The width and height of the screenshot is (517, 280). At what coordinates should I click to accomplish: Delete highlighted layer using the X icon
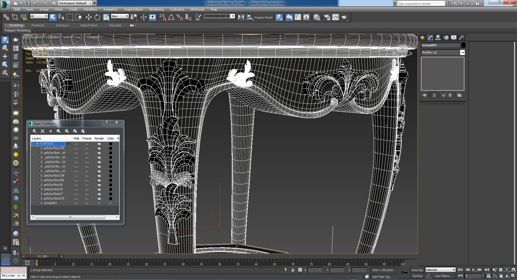[x=42, y=131]
